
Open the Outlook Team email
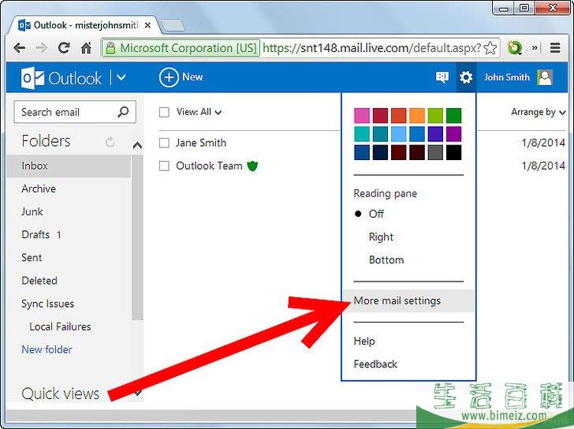coord(209,166)
